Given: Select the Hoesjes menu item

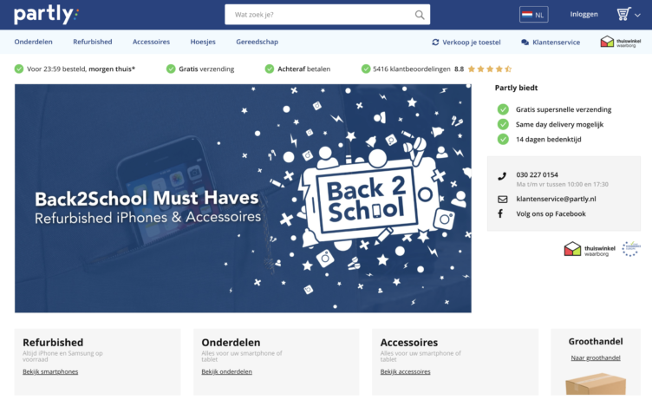Looking at the screenshot, I should [x=203, y=42].
